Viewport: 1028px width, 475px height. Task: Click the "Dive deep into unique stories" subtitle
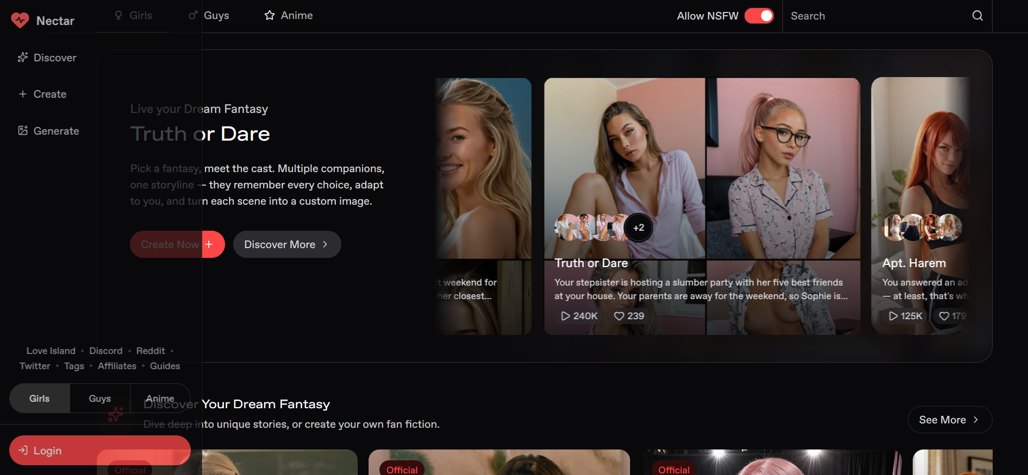(x=291, y=424)
